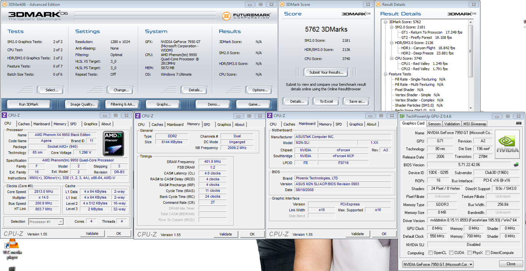Collapse the CPU Score: 3740 tree node
Screen dimensions: 526x271
pyautogui.click(x=392, y=58)
